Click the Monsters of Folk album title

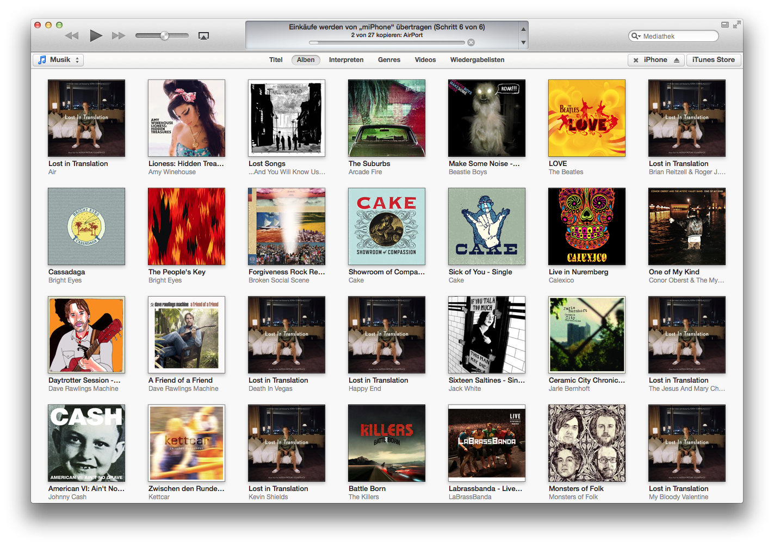tap(576, 489)
